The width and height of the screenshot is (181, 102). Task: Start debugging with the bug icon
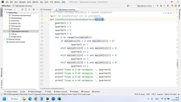click(161, 6)
